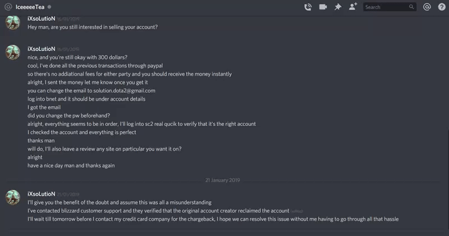Click the avatar on the 21/01/2019 message
Screen dimensions: 449x236
click(13, 197)
